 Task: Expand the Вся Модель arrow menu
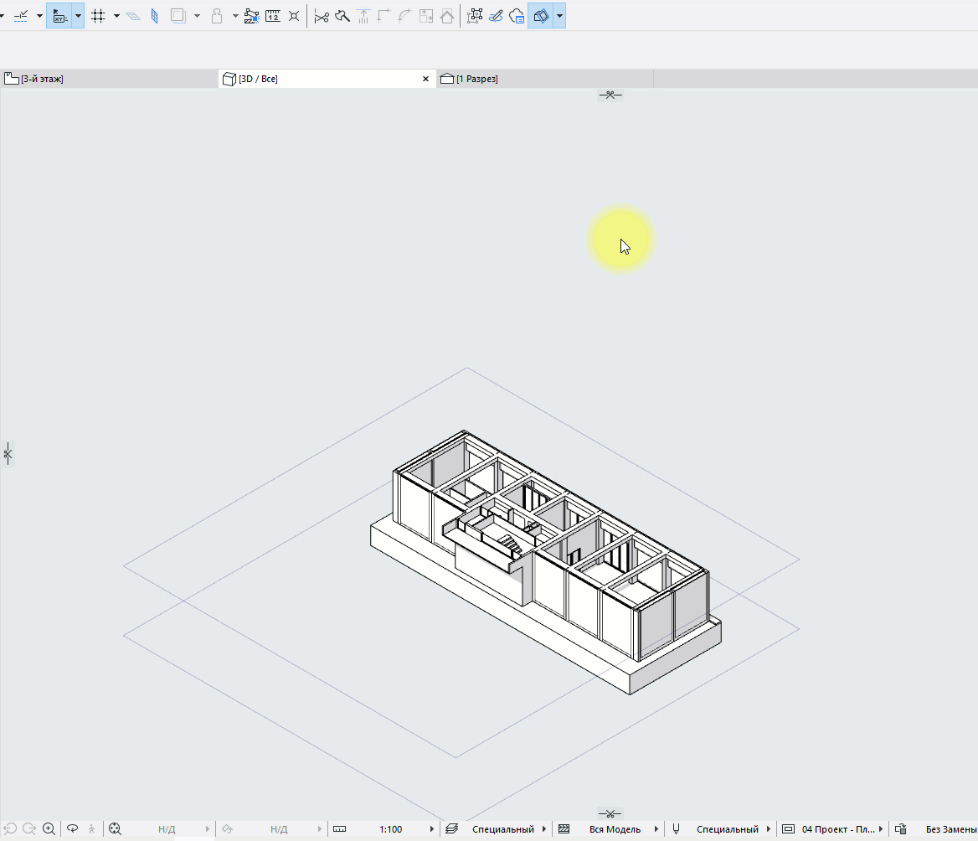click(656, 829)
